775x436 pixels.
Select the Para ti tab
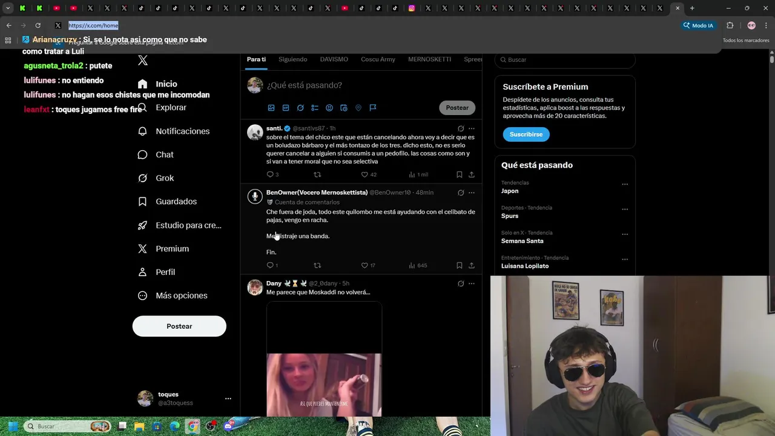coord(256,59)
